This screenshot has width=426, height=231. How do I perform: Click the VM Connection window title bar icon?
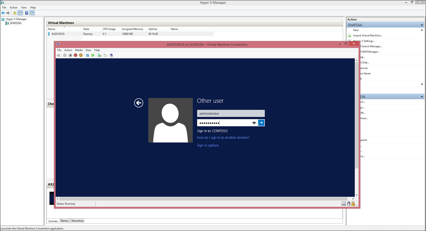point(58,44)
